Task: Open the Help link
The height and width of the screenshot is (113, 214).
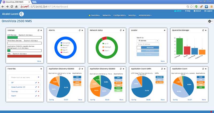Action: (188, 11)
